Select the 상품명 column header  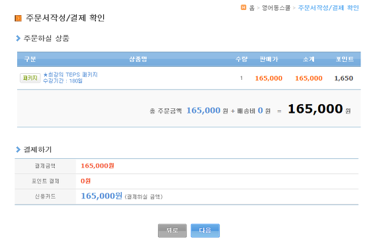tap(138, 59)
